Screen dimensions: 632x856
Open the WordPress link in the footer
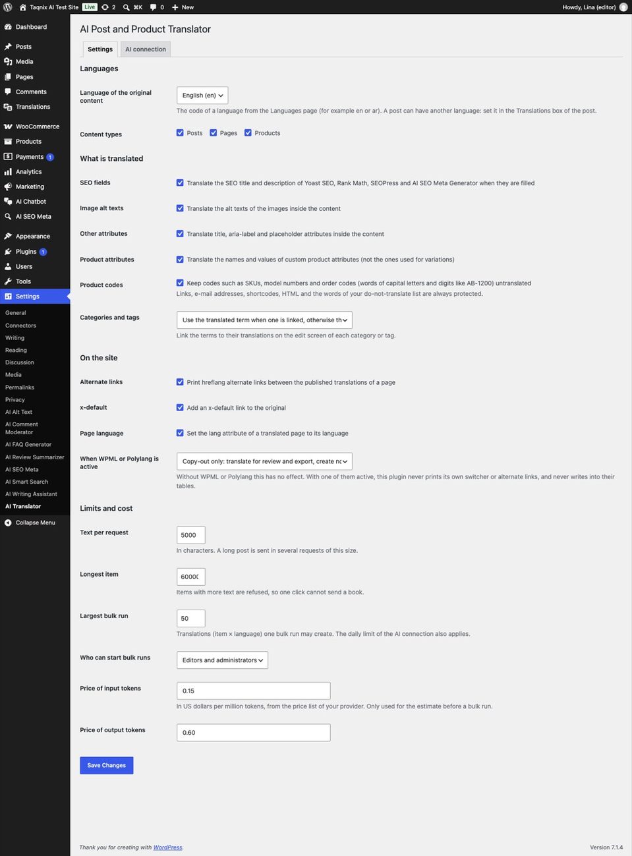167,847
